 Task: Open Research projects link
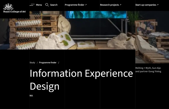[x=109, y=5]
